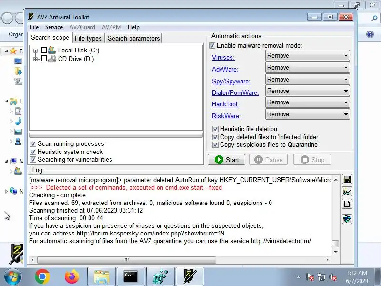Click Favorites star in Explorer sidebar
The width and height of the screenshot is (381, 286).
(x=13, y=51)
